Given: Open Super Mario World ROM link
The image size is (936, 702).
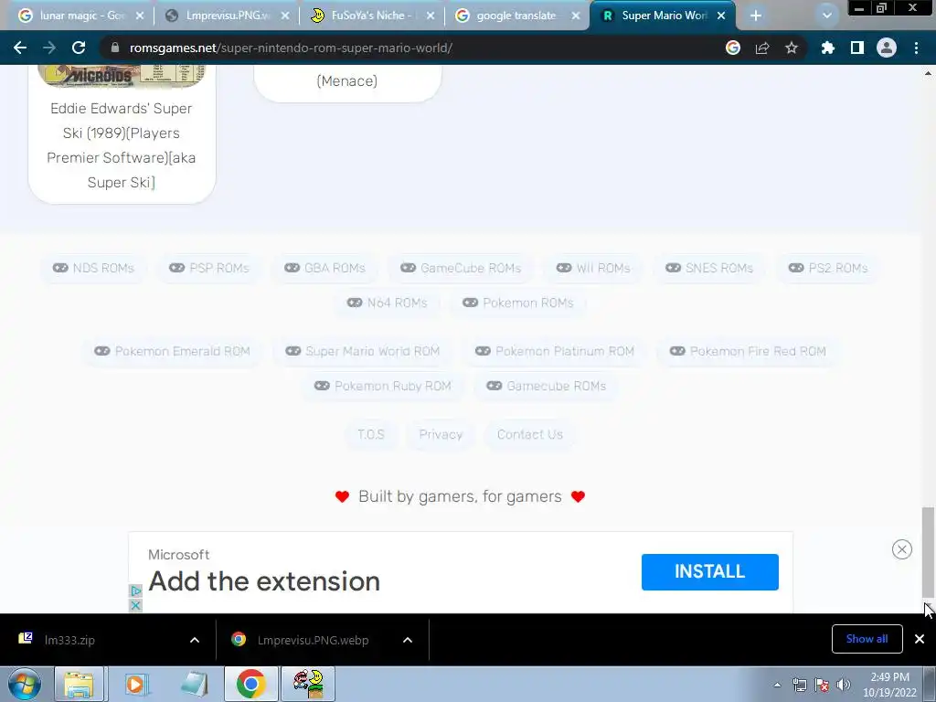Looking at the screenshot, I should pyautogui.click(x=363, y=351).
